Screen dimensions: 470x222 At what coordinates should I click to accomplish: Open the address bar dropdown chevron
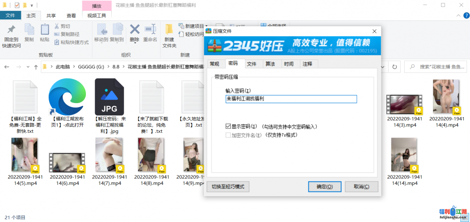(382, 67)
